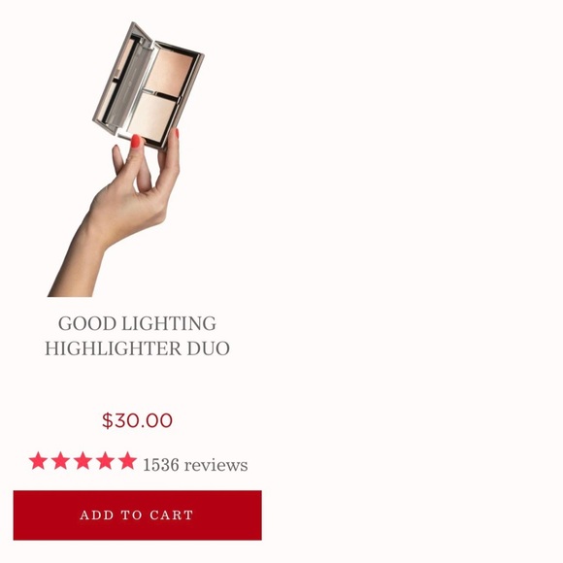Open the Good Lighting Highlighter Duo title

point(137,336)
